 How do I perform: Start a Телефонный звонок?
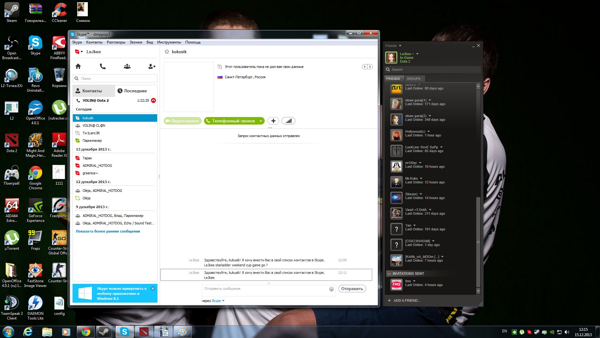click(231, 121)
